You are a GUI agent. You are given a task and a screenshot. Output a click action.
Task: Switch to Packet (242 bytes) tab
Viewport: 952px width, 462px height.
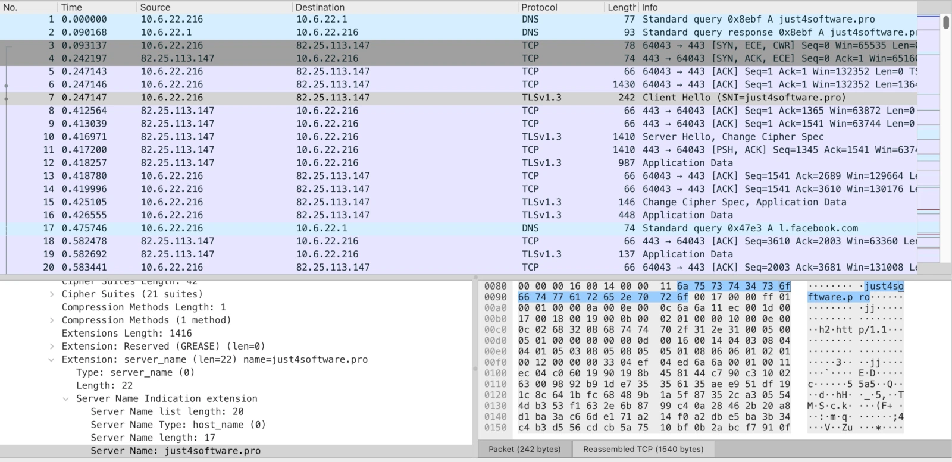point(524,449)
